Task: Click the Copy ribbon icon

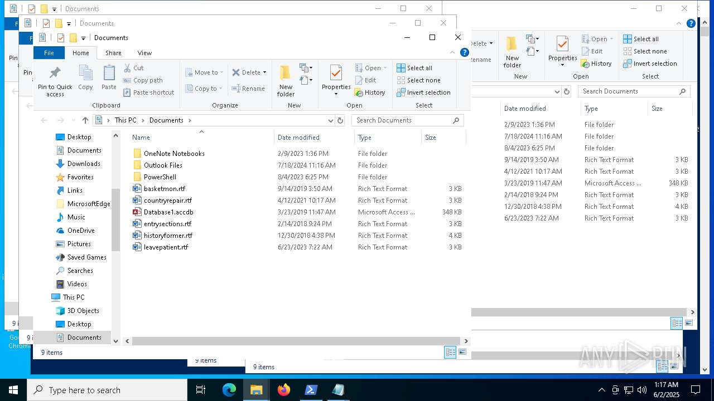Action: coord(85,77)
